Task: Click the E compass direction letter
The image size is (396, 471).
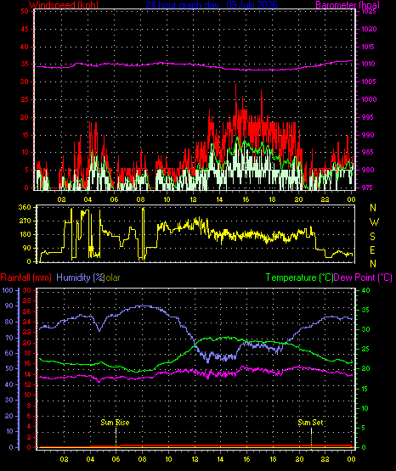Action: (372, 250)
